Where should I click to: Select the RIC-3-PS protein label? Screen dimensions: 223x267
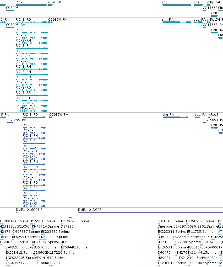point(30,204)
